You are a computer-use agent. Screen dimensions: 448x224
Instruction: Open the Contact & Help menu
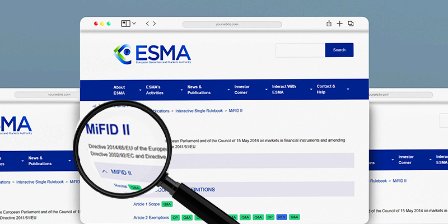(x=326, y=89)
